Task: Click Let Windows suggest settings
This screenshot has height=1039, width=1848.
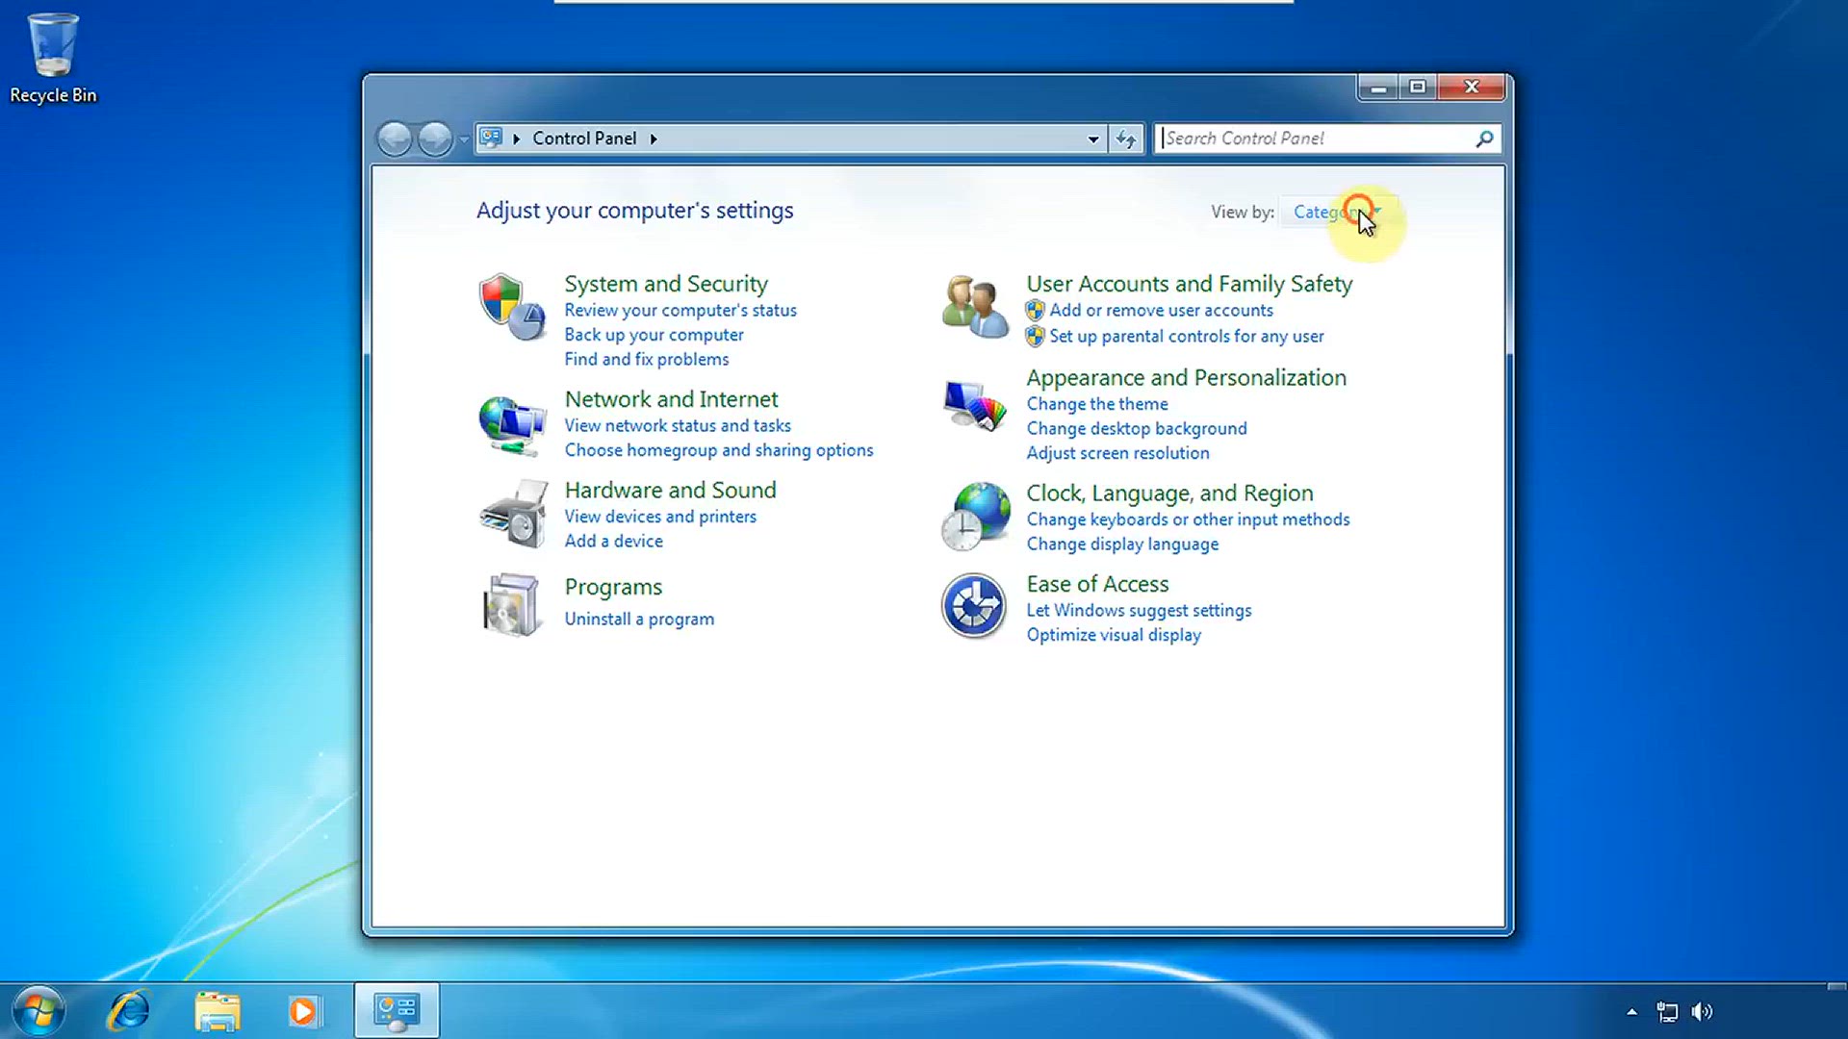Action: 1139,610
